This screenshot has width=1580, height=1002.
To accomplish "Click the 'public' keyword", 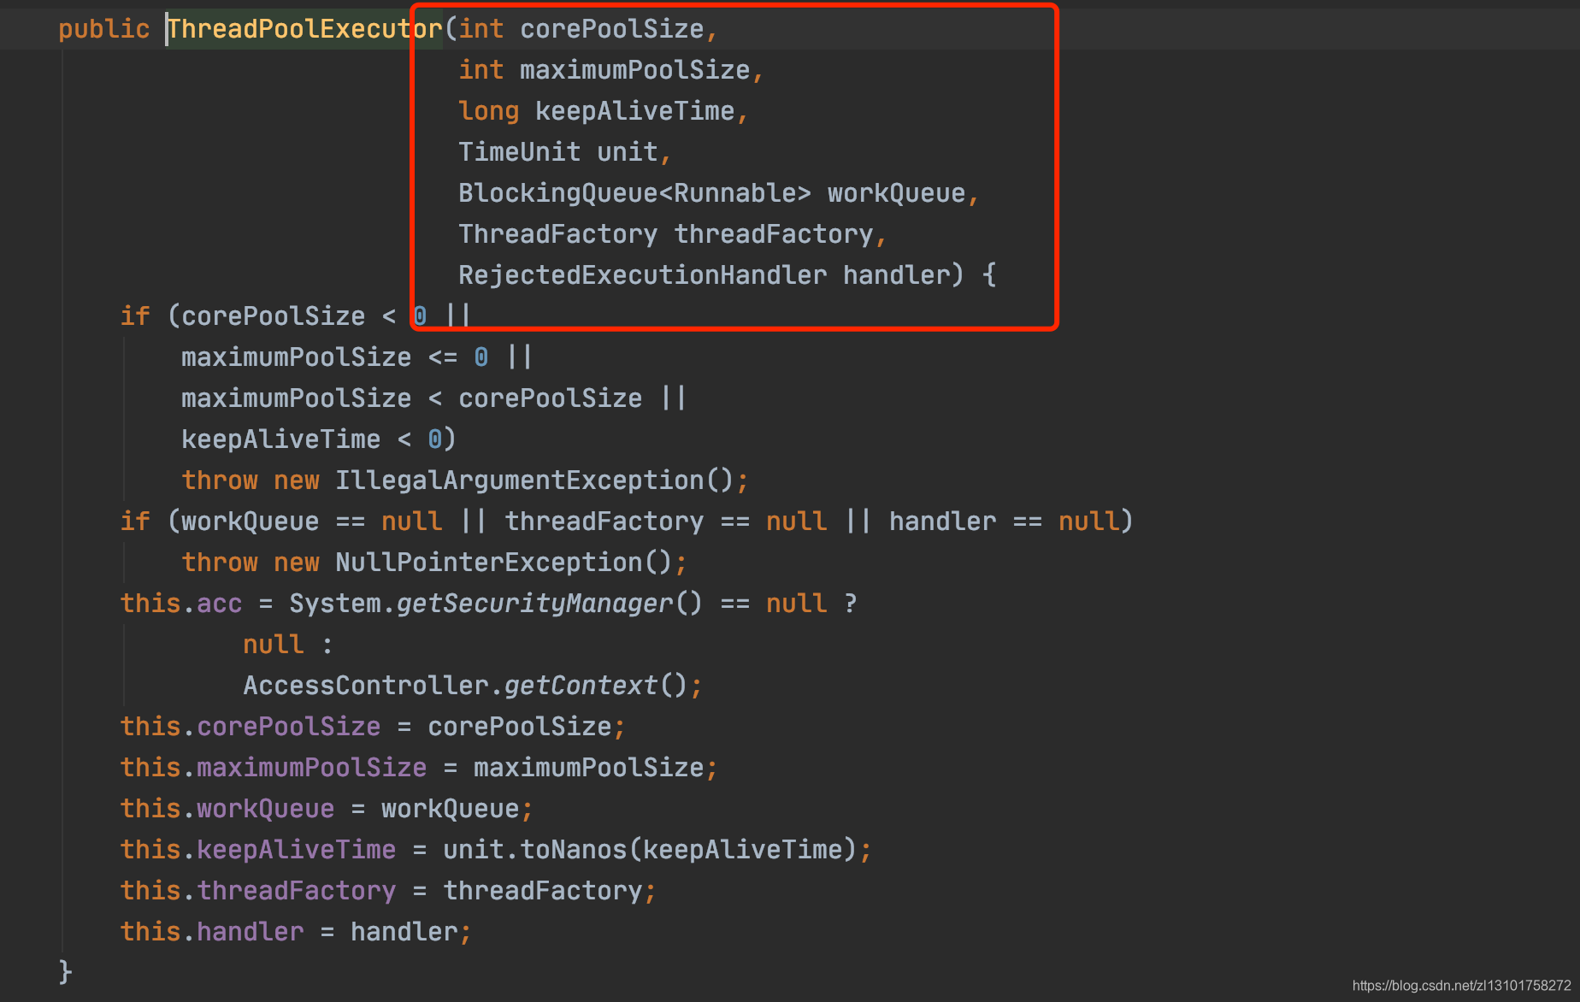I will 104,29.
